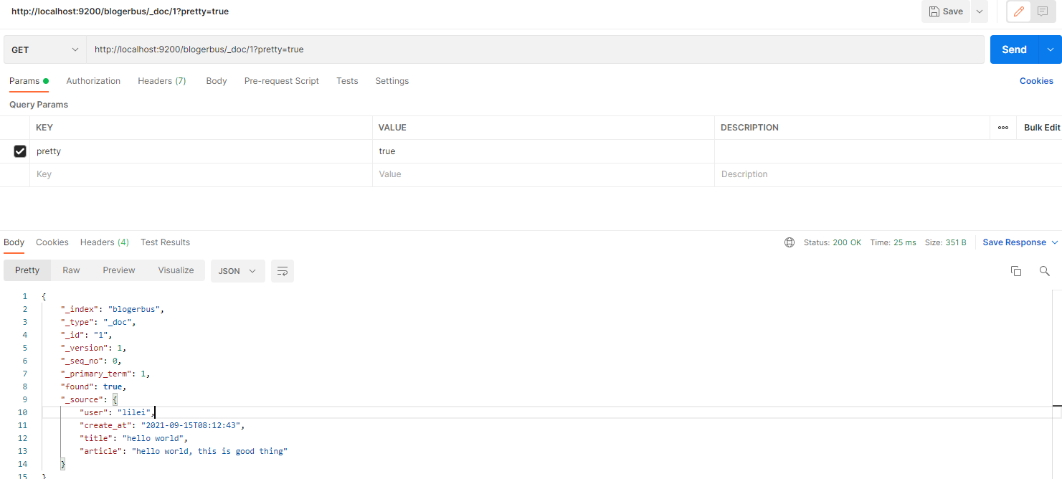Switch to Preview view mode
This screenshot has width=1062, height=479.
(x=119, y=270)
